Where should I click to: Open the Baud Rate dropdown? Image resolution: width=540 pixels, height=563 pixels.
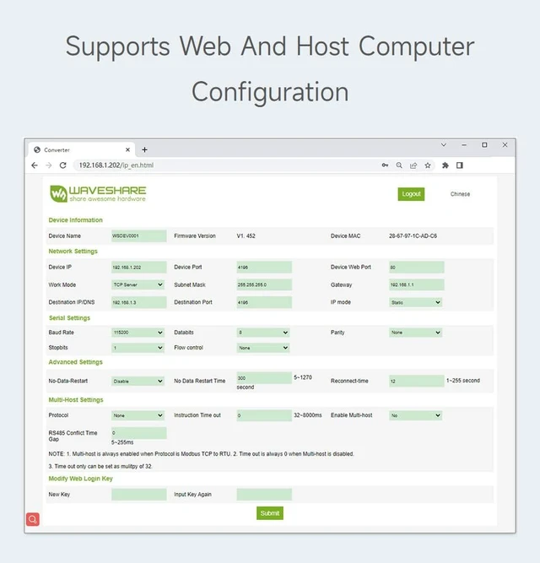pyautogui.click(x=138, y=333)
